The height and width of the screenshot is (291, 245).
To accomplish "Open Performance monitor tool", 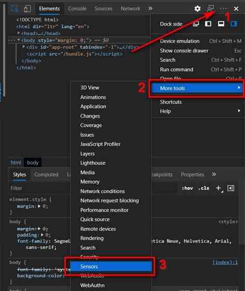I will point(111,210).
